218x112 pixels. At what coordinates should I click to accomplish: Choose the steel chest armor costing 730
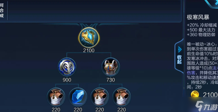point(111,67)
